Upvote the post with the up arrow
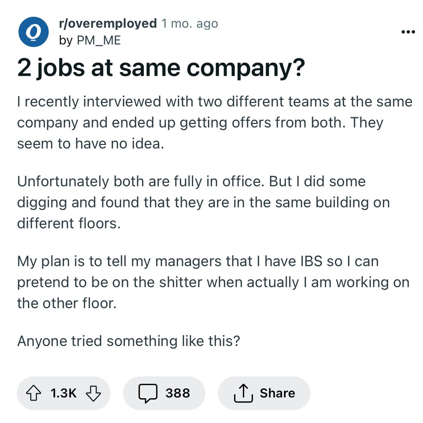Screen dimensions: 423x423 (x=33, y=393)
